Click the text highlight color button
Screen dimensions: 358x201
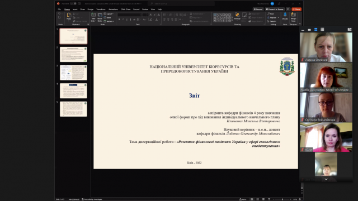click(150, 20)
